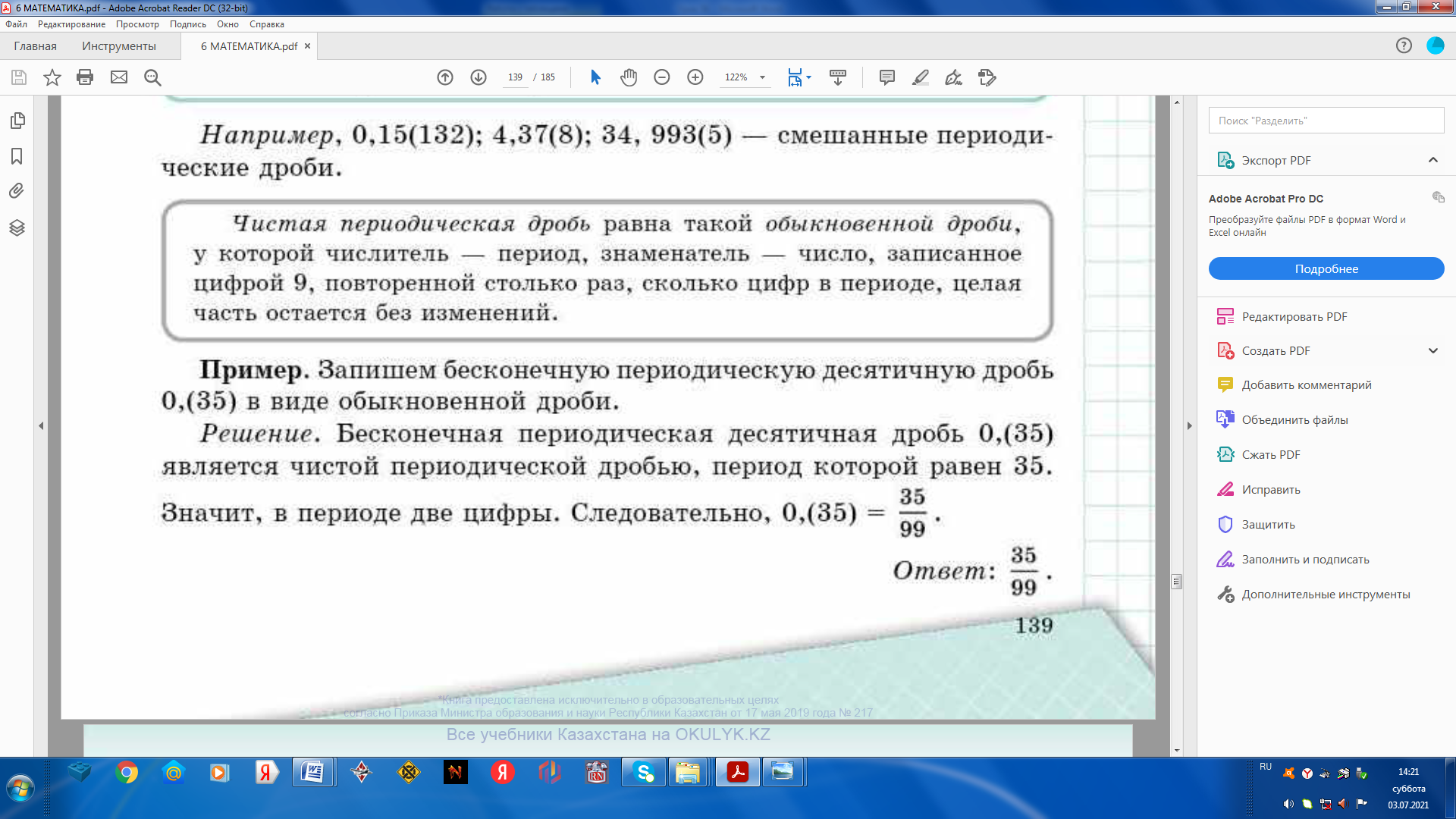Image resolution: width=1456 pixels, height=819 pixels.
Task: Open the Окно menu
Action: pyautogui.click(x=227, y=24)
